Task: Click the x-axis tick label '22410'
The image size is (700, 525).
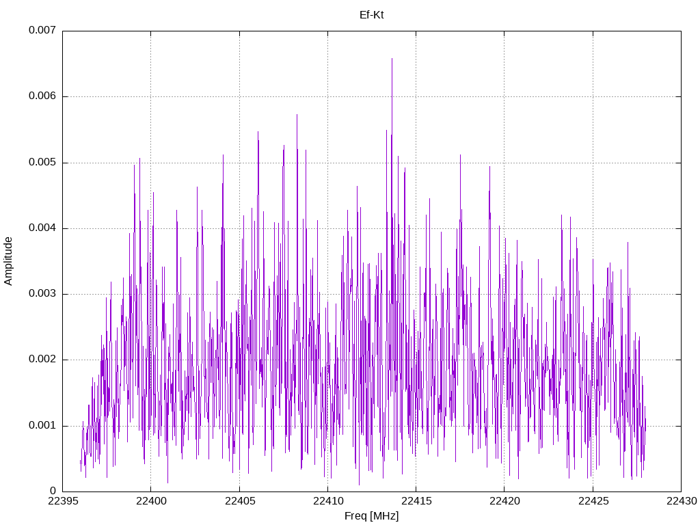Action: point(328,501)
